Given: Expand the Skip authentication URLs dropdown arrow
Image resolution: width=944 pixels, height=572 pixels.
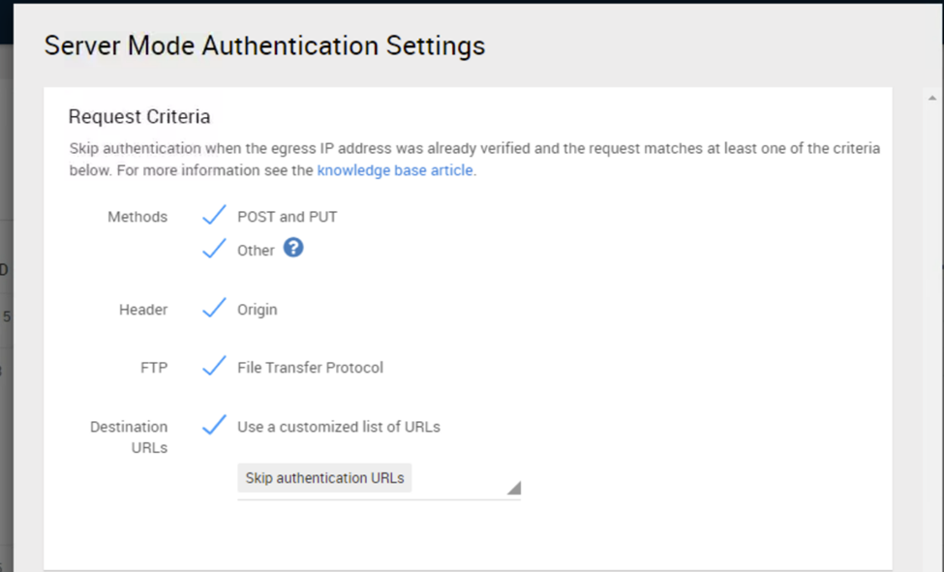Looking at the screenshot, I should (x=513, y=488).
